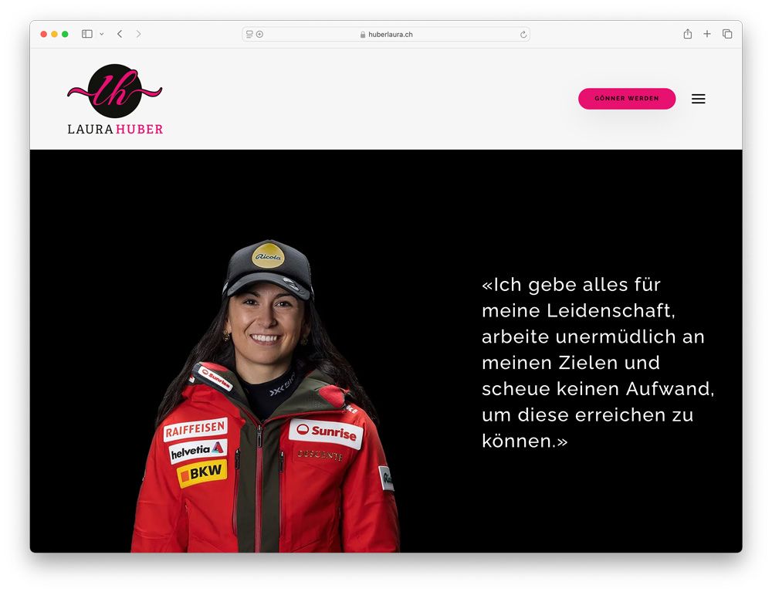Image resolution: width=772 pixels, height=592 pixels.
Task: Click the LAURA HUBER name text
Action: pyautogui.click(x=115, y=129)
